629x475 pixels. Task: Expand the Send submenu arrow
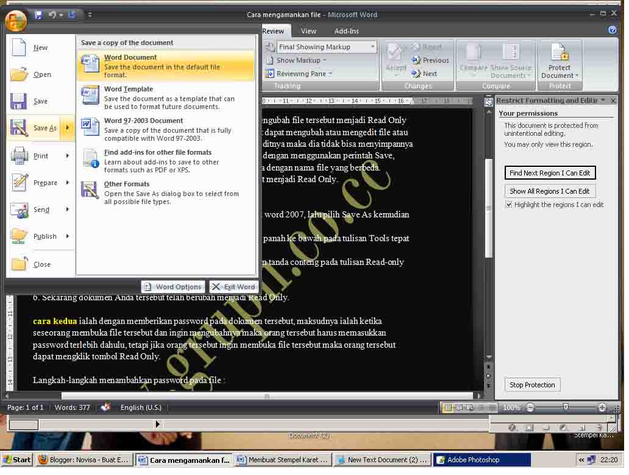click(x=68, y=209)
